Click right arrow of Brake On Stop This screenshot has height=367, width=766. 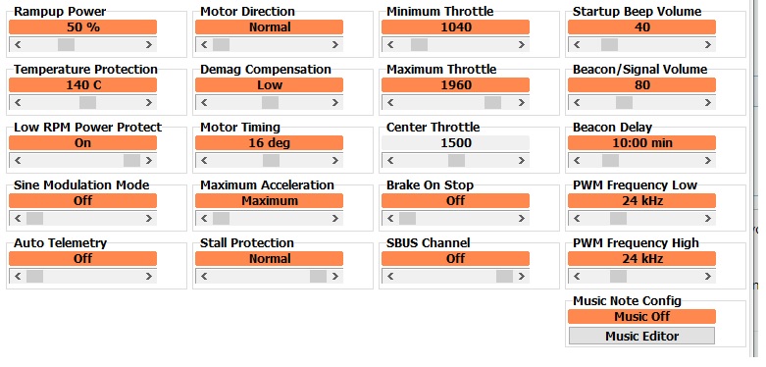coord(521,219)
